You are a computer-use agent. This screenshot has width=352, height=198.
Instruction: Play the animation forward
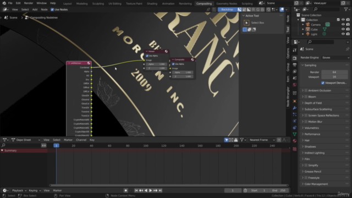pos(150,190)
